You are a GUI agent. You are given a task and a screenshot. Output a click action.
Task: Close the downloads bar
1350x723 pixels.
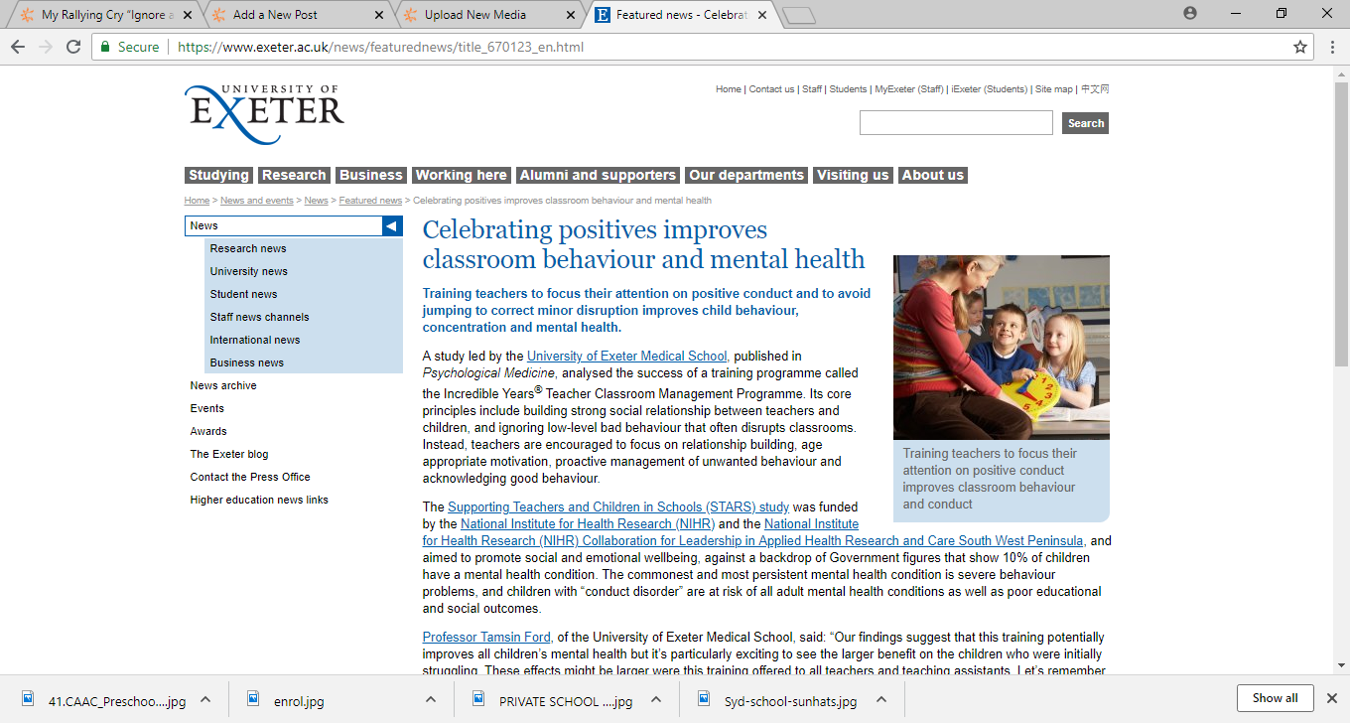(1332, 698)
